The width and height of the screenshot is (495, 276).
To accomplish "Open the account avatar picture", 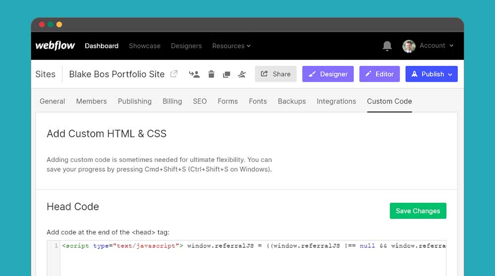I will click(409, 46).
